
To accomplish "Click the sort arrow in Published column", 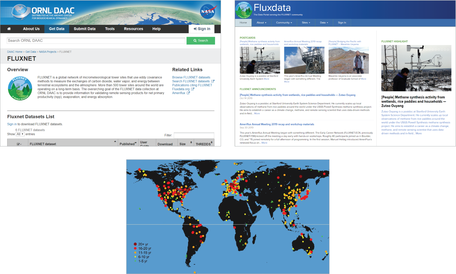I will 136,143.
